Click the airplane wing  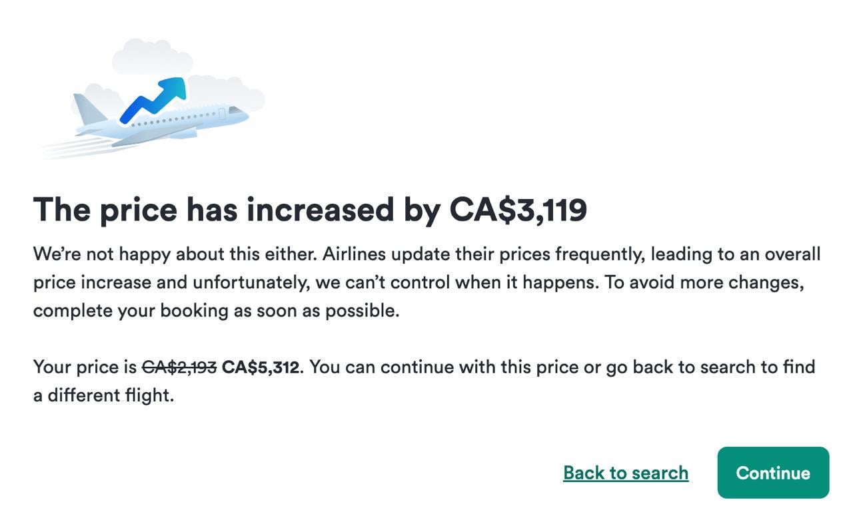coord(157,135)
